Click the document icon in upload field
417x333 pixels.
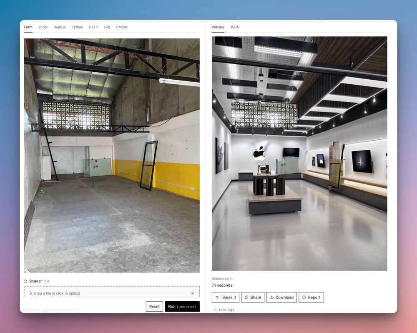(30, 293)
